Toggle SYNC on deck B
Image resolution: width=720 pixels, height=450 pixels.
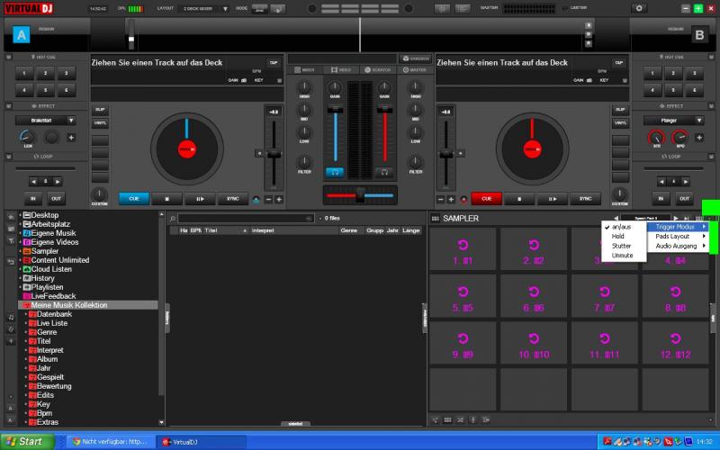(x=584, y=198)
